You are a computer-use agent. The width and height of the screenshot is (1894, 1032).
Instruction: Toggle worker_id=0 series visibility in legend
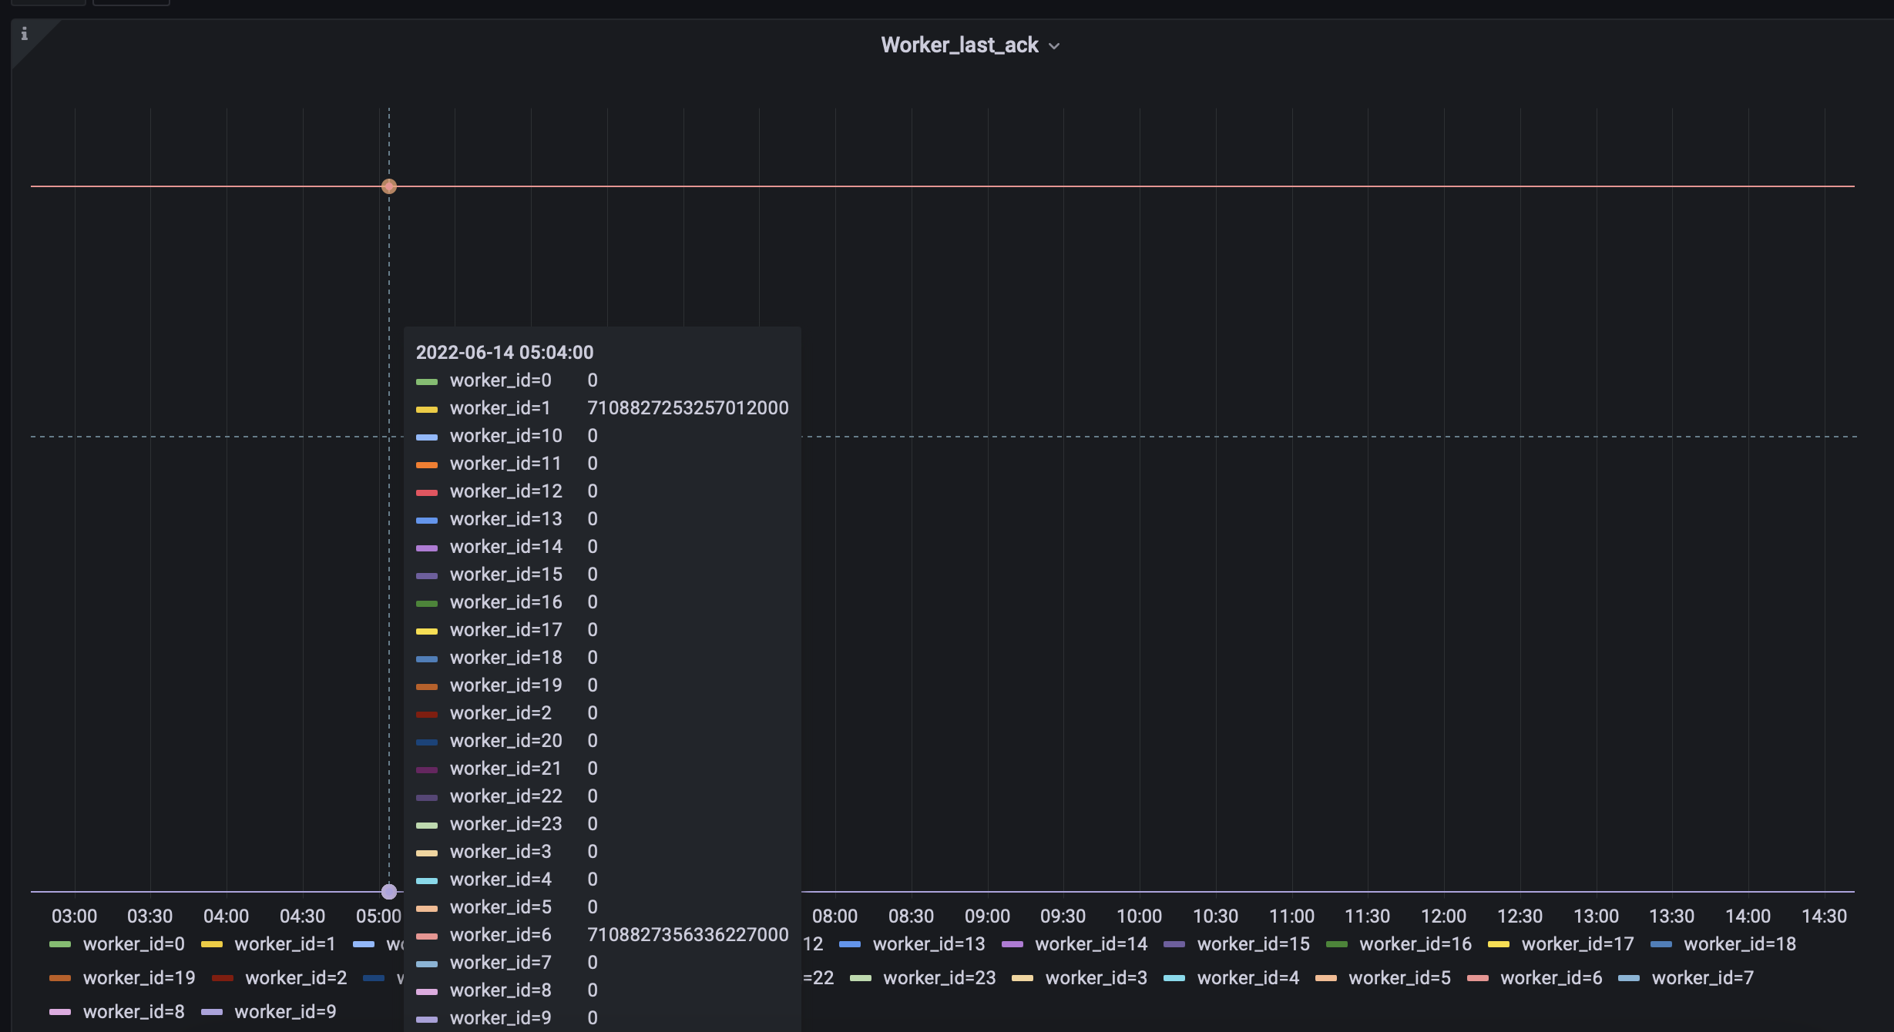pos(134,943)
